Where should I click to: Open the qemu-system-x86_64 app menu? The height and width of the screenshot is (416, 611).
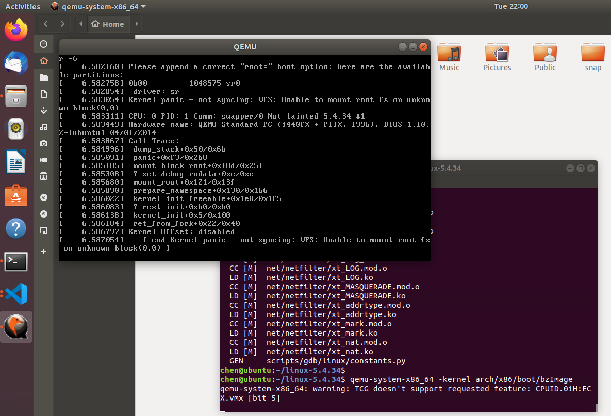[x=98, y=7]
